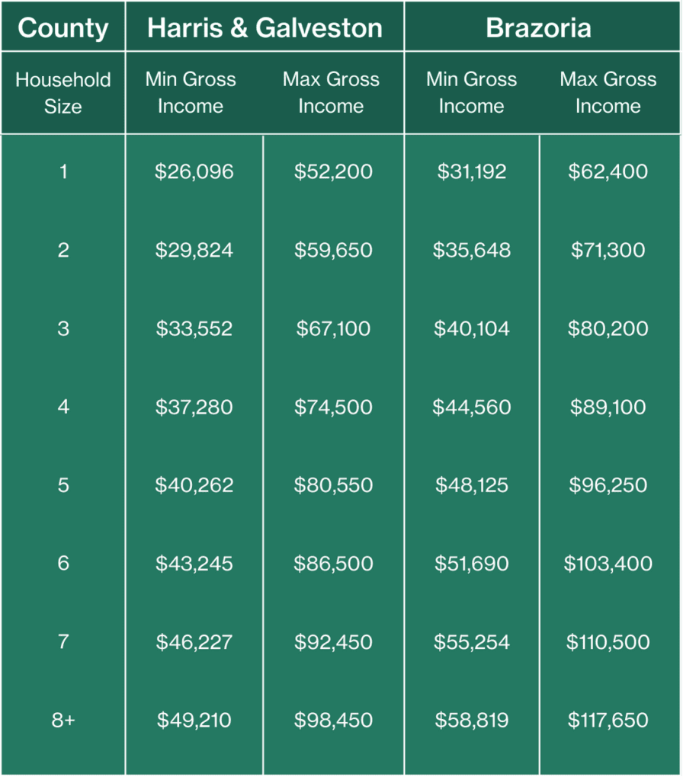Select the $86,500 cell
The height and width of the screenshot is (780, 683).
pyautogui.click(x=333, y=564)
